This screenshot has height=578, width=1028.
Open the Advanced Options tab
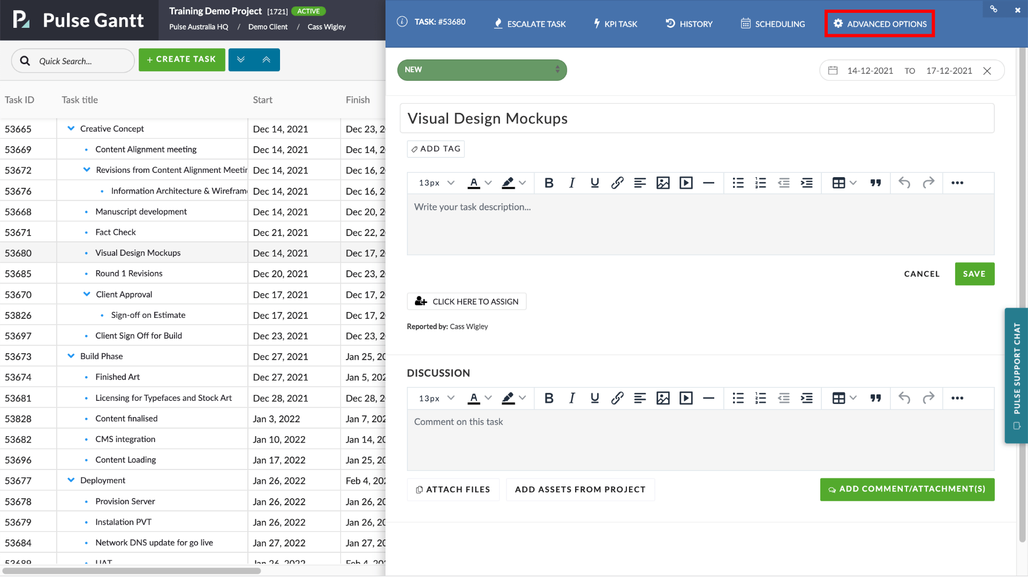coord(880,24)
